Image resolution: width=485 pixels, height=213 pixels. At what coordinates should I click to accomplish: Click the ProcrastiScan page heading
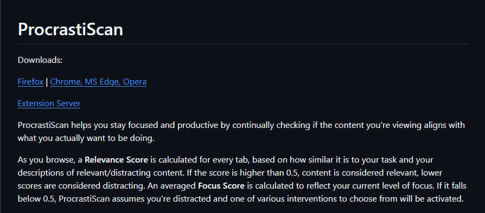tap(71, 30)
